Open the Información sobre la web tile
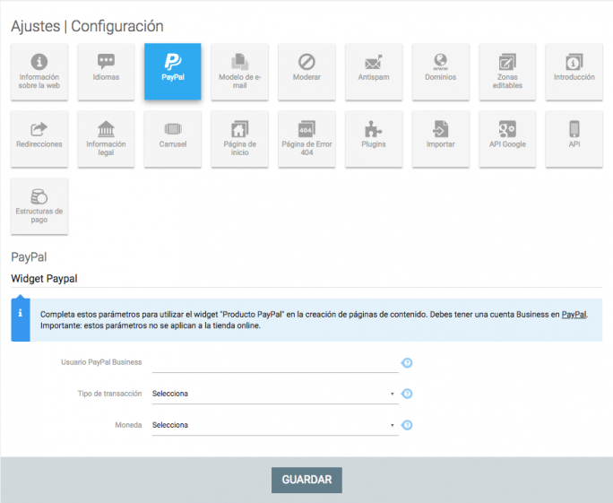The height and width of the screenshot is (503, 613). click(39, 72)
